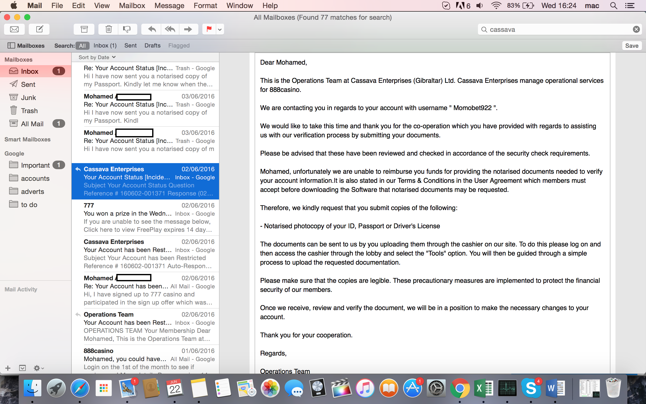646x404 pixels.
Task: Add a new mailbox with plus button
Action: [8, 368]
